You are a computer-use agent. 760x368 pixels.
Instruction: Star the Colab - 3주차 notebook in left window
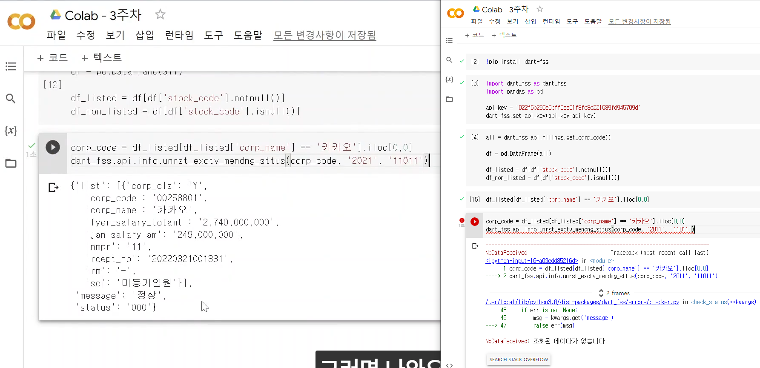[x=160, y=14]
